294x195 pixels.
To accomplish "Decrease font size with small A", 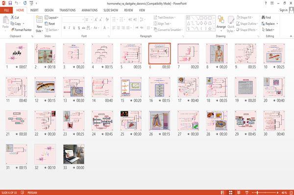I will coord(100,20).
